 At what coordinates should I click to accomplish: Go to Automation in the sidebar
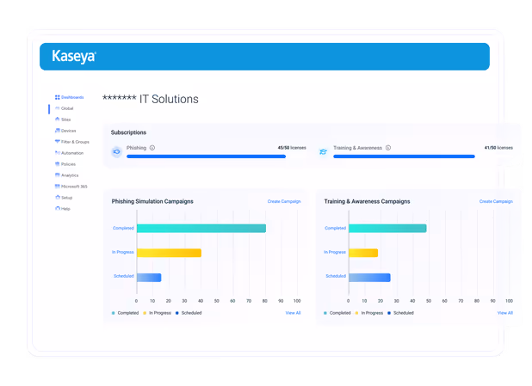click(x=72, y=153)
